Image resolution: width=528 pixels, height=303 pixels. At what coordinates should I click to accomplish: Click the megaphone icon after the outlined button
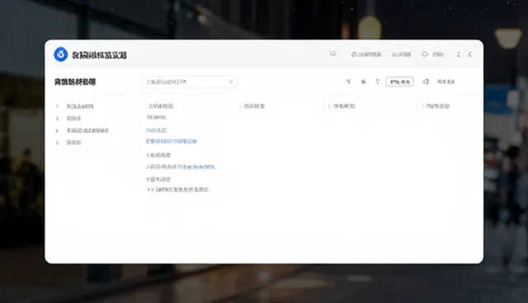[426, 82]
